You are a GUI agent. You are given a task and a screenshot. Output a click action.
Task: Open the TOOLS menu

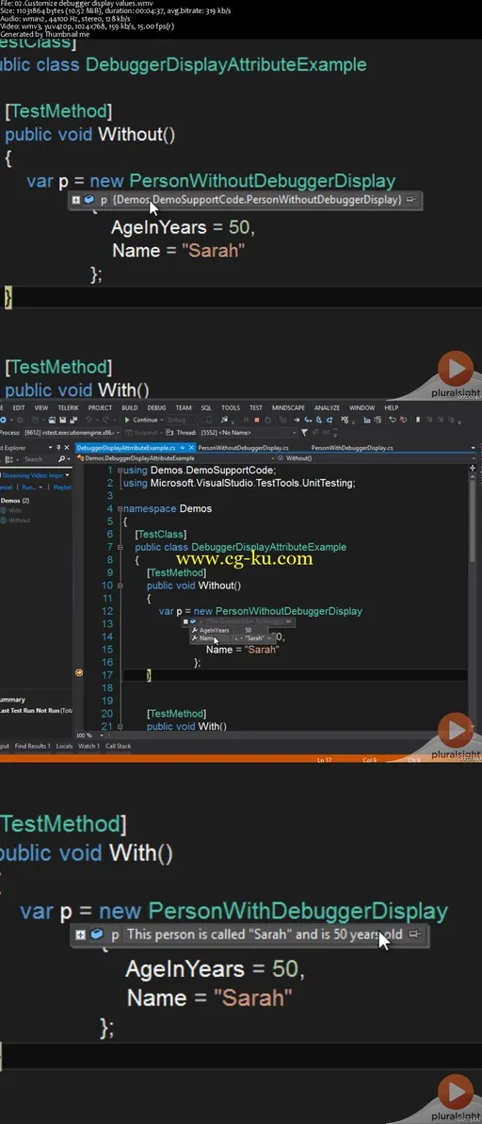[231, 408]
